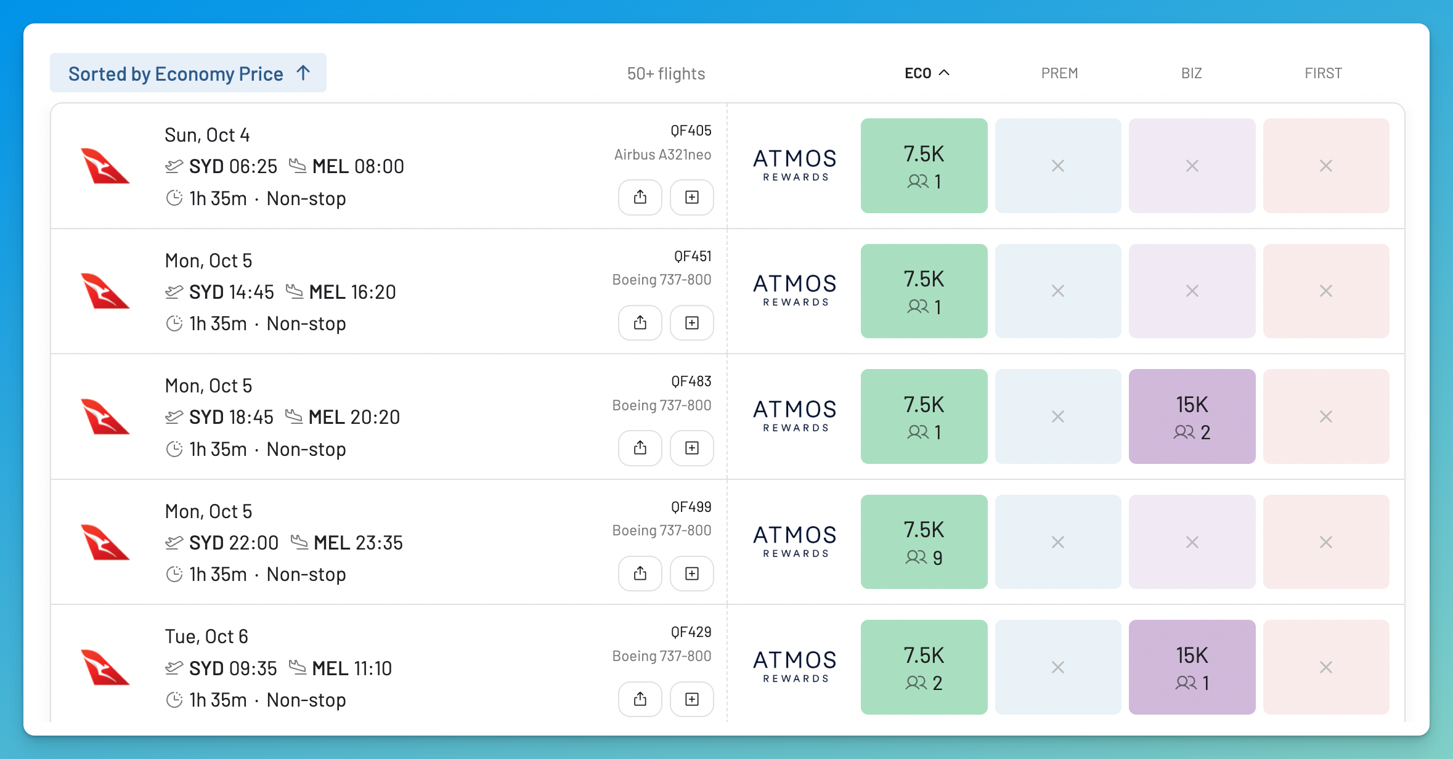Click Atmos Rewards logo on QF499 row

pos(795,542)
